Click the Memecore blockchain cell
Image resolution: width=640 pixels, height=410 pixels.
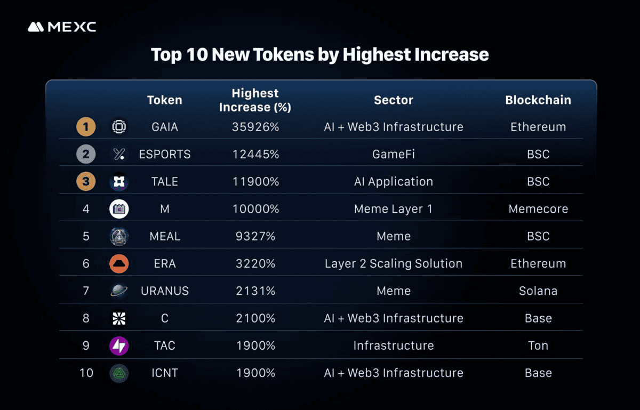538,209
